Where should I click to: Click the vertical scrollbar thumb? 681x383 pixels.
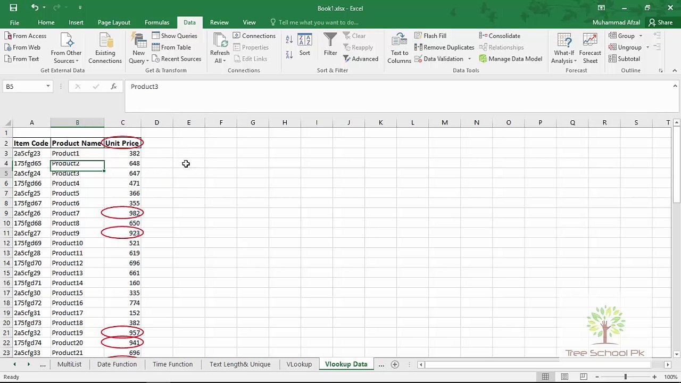tap(676, 166)
